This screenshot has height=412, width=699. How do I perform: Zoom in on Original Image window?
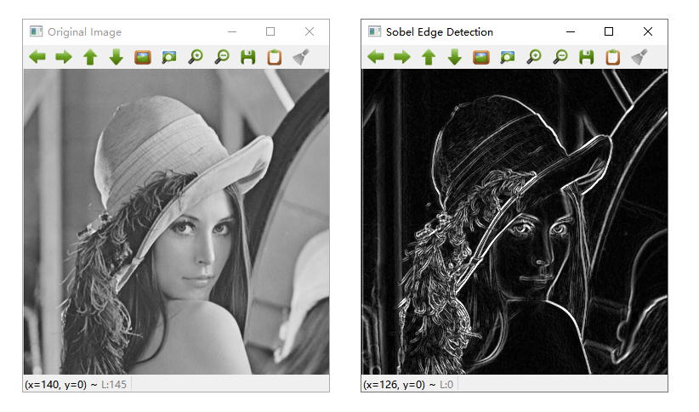(196, 57)
